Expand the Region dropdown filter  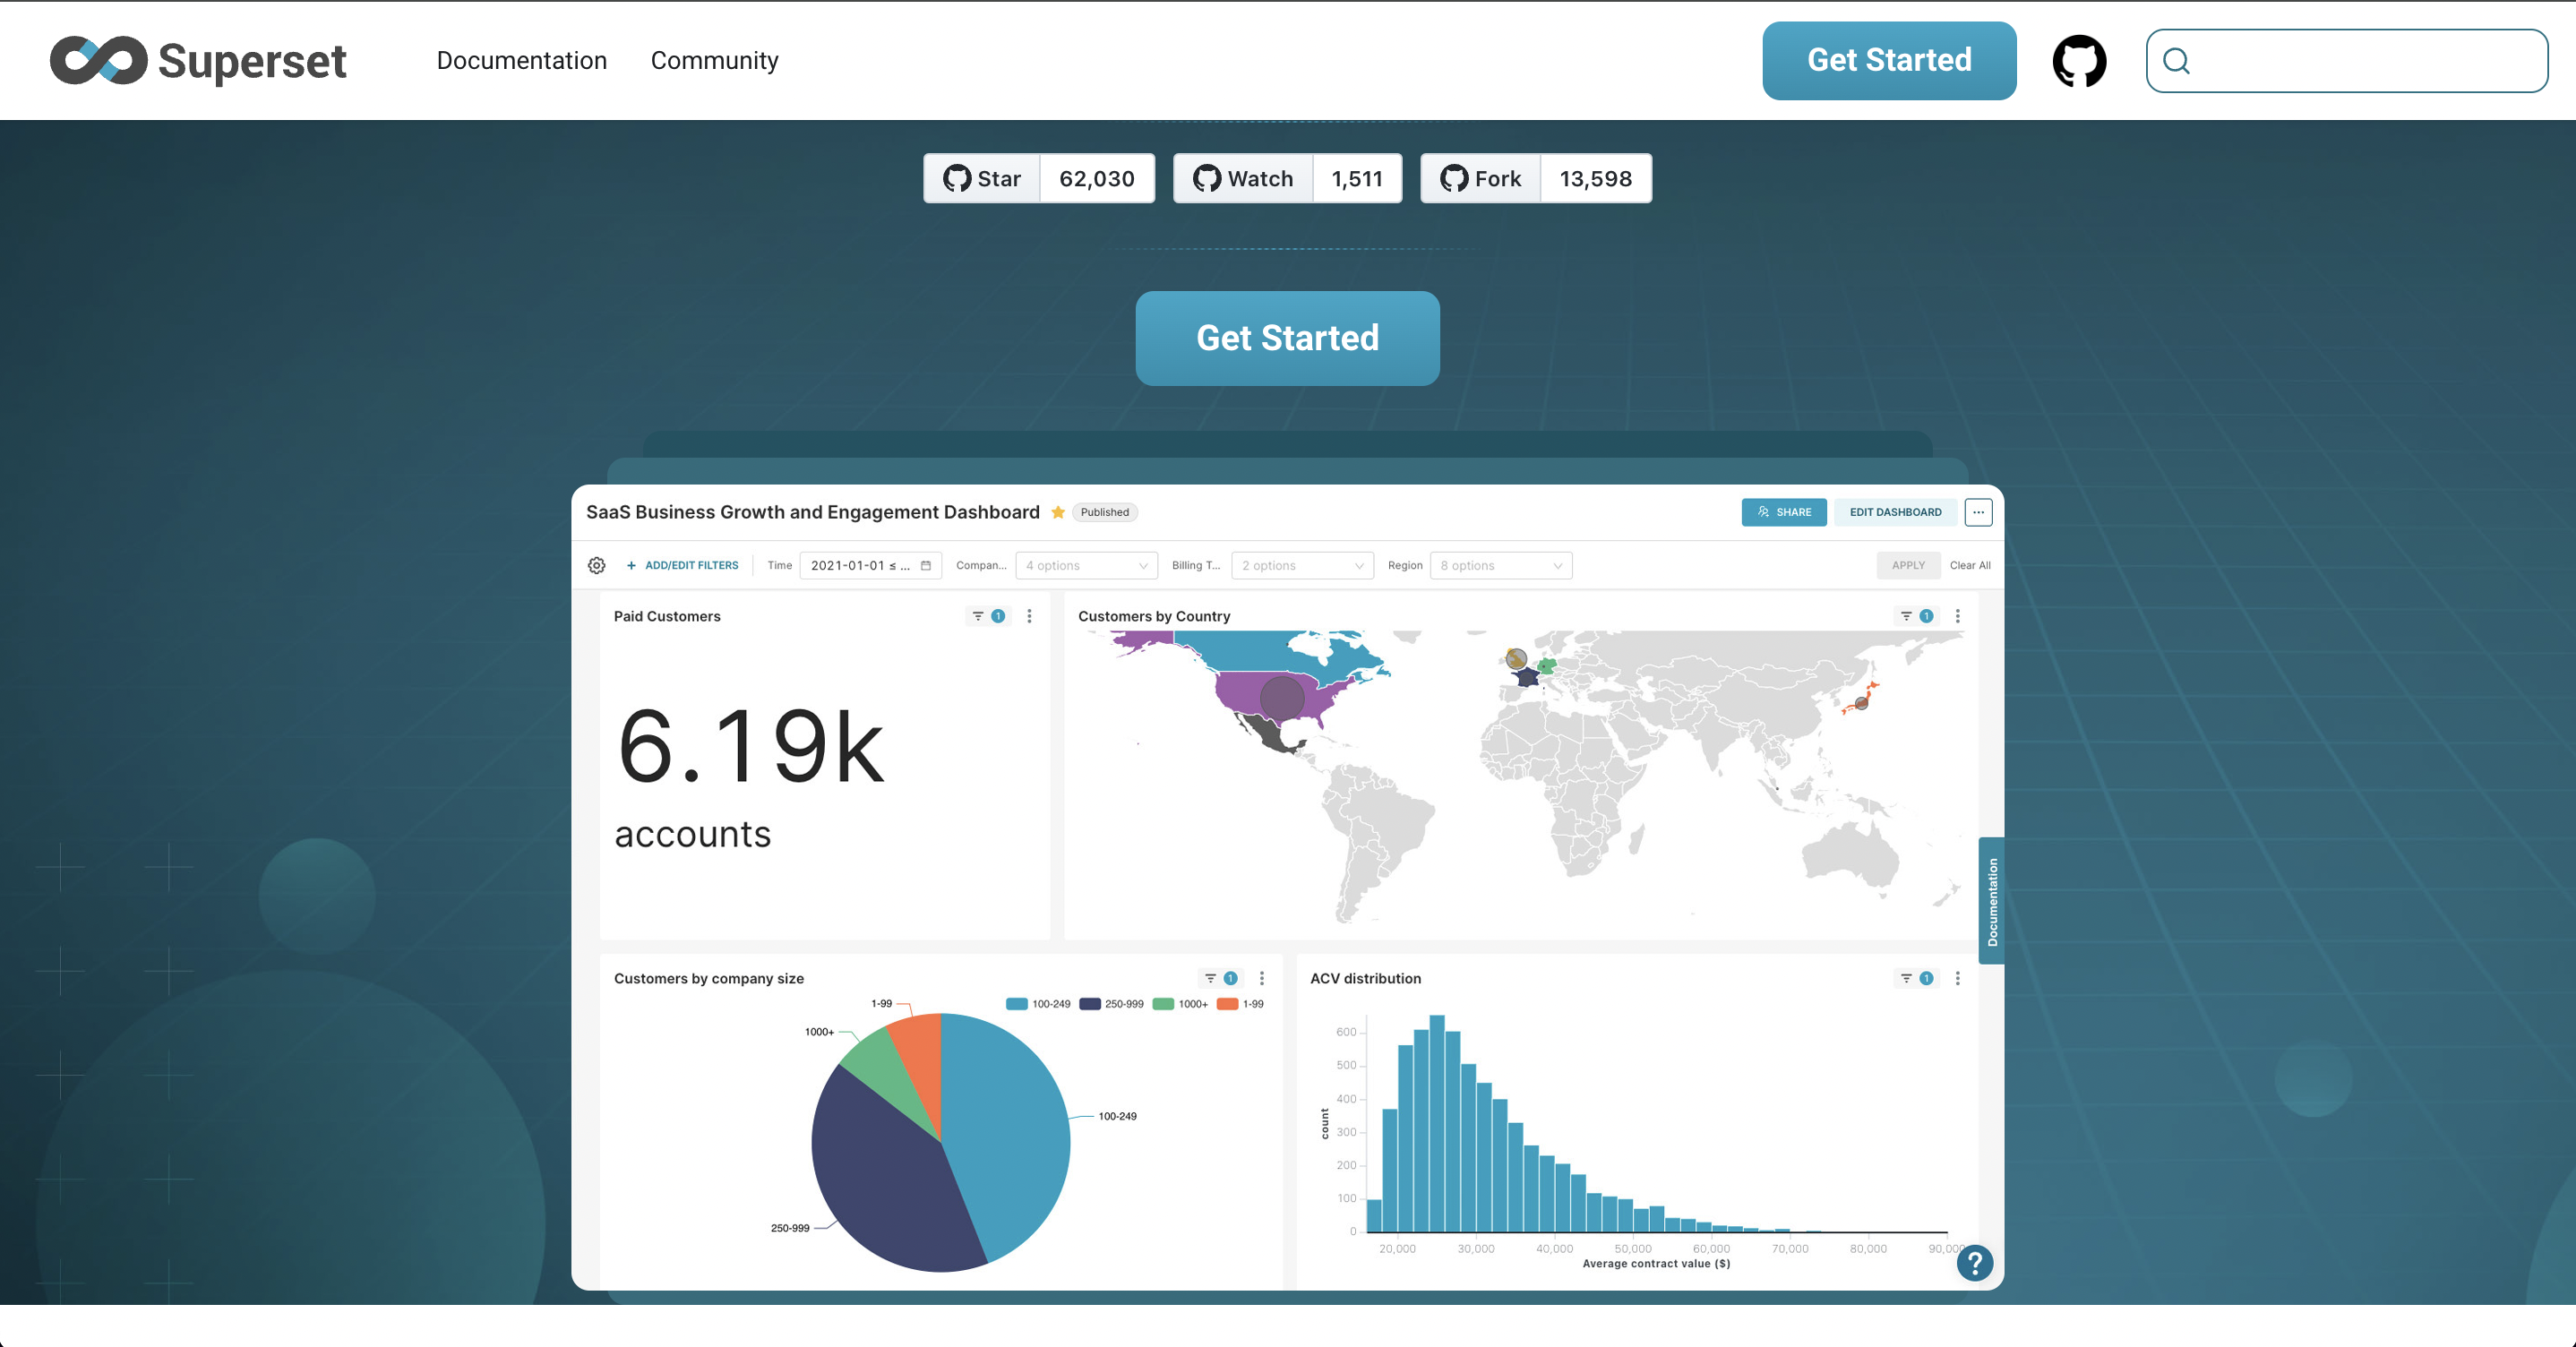coord(1498,563)
